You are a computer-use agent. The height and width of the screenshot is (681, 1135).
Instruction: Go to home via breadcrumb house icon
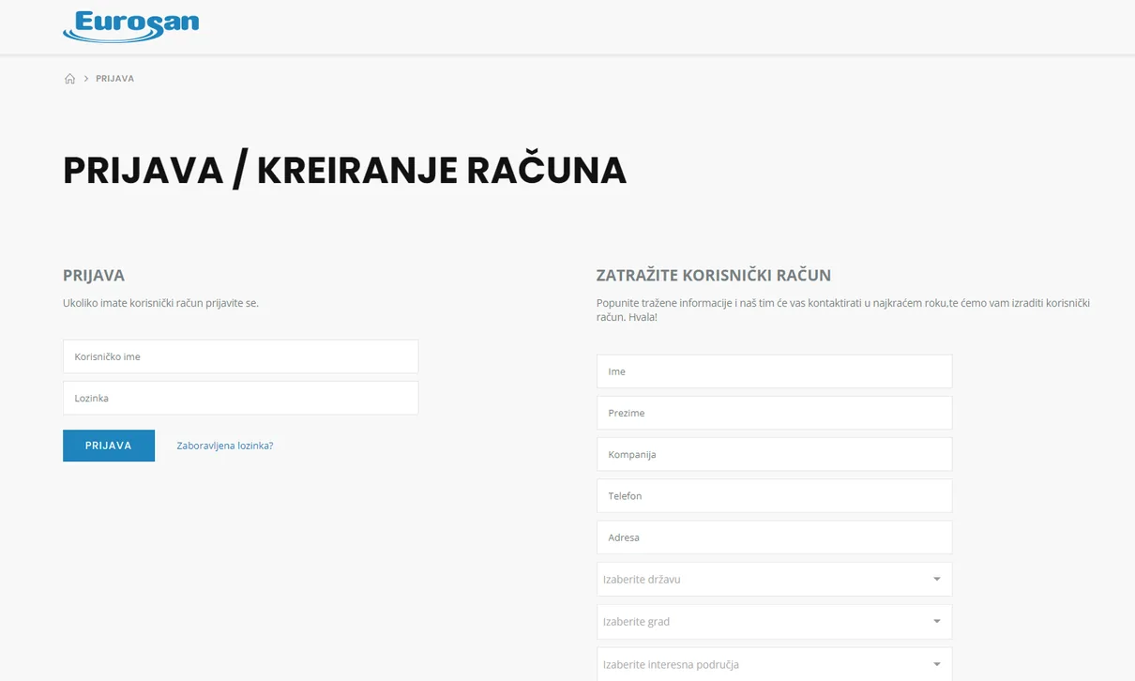(69, 79)
